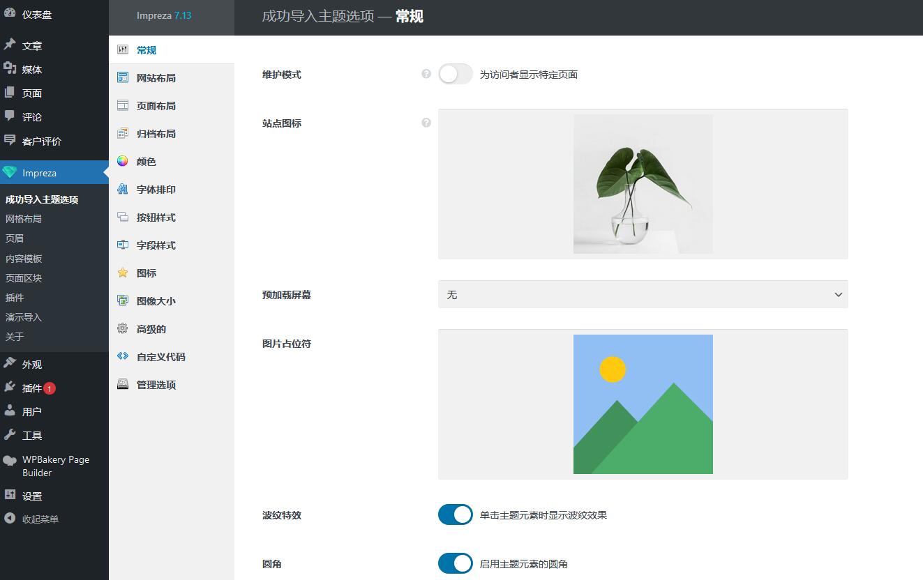This screenshot has height=580, width=923.
Task: Open 成功导入主题选项 submenu item
Action: tap(42, 199)
